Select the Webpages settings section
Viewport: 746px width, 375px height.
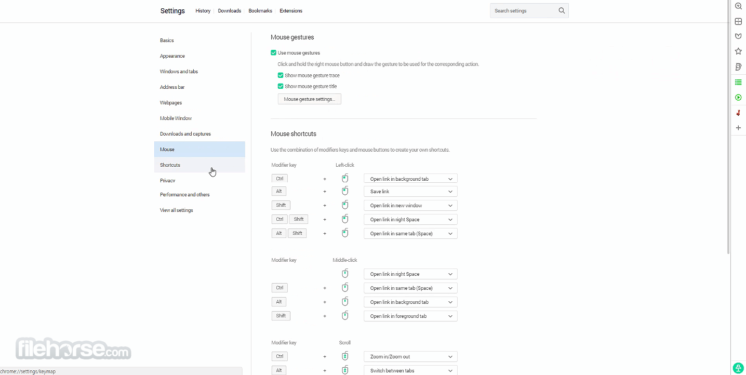tap(199, 103)
